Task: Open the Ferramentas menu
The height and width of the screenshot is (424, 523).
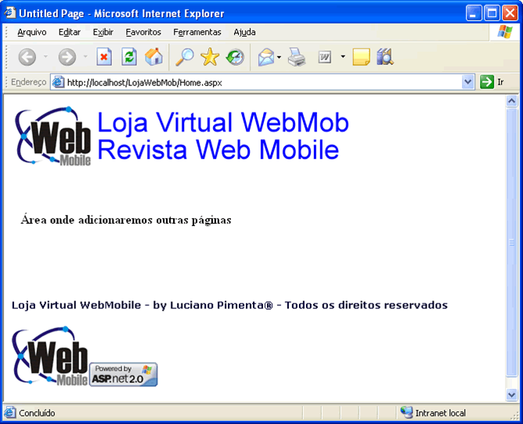Action: (x=197, y=32)
